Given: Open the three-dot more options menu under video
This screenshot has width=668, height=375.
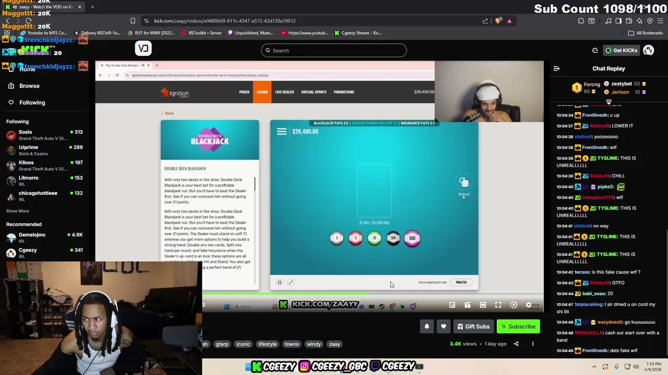Looking at the screenshot, I should 533,344.
